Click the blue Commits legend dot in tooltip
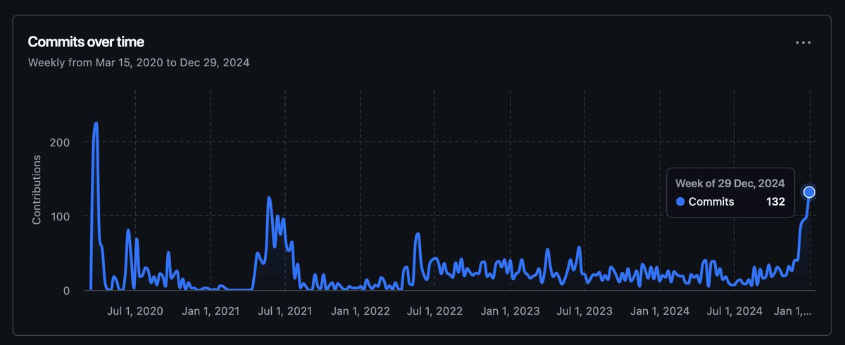Screen dimensions: 845x345 click(x=680, y=202)
